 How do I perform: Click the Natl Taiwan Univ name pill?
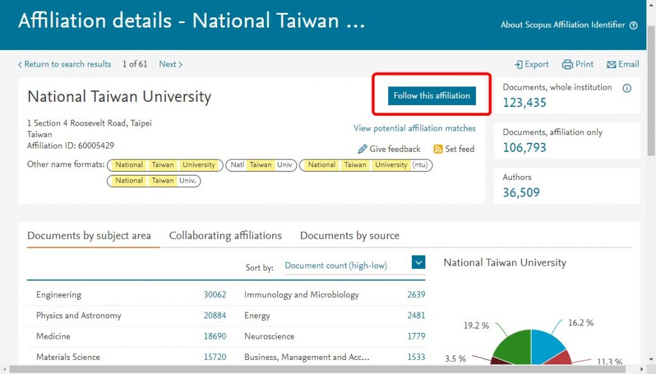(261, 165)
